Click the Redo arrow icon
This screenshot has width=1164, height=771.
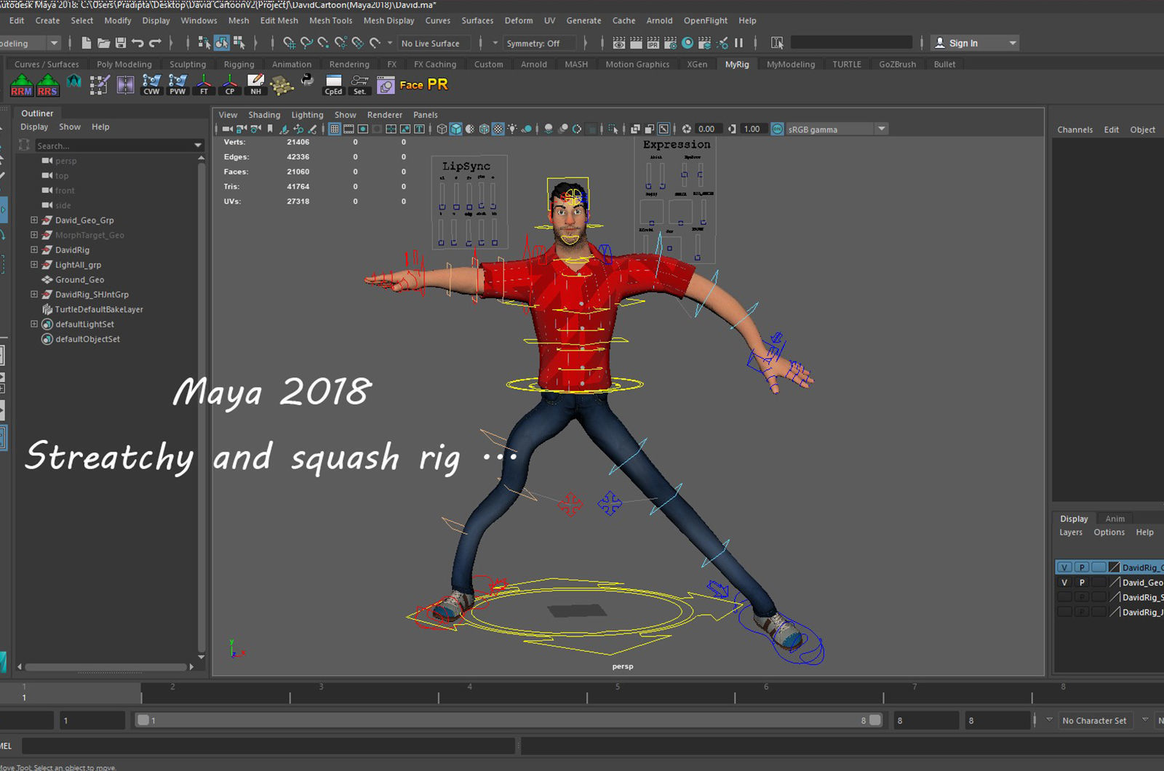pyautogui.click(x=155, y=43)
